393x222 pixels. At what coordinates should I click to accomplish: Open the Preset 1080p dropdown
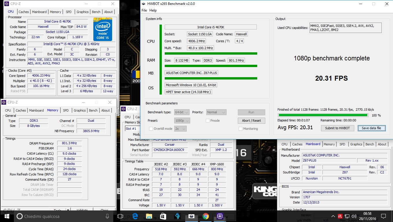(182, 121)
